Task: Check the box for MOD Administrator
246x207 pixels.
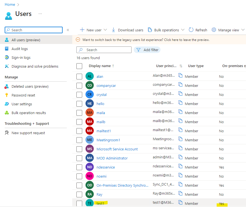Action: (79, 158)
